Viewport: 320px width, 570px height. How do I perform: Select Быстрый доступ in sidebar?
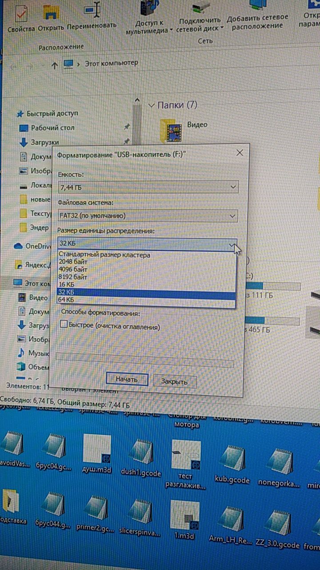[47, 114]
